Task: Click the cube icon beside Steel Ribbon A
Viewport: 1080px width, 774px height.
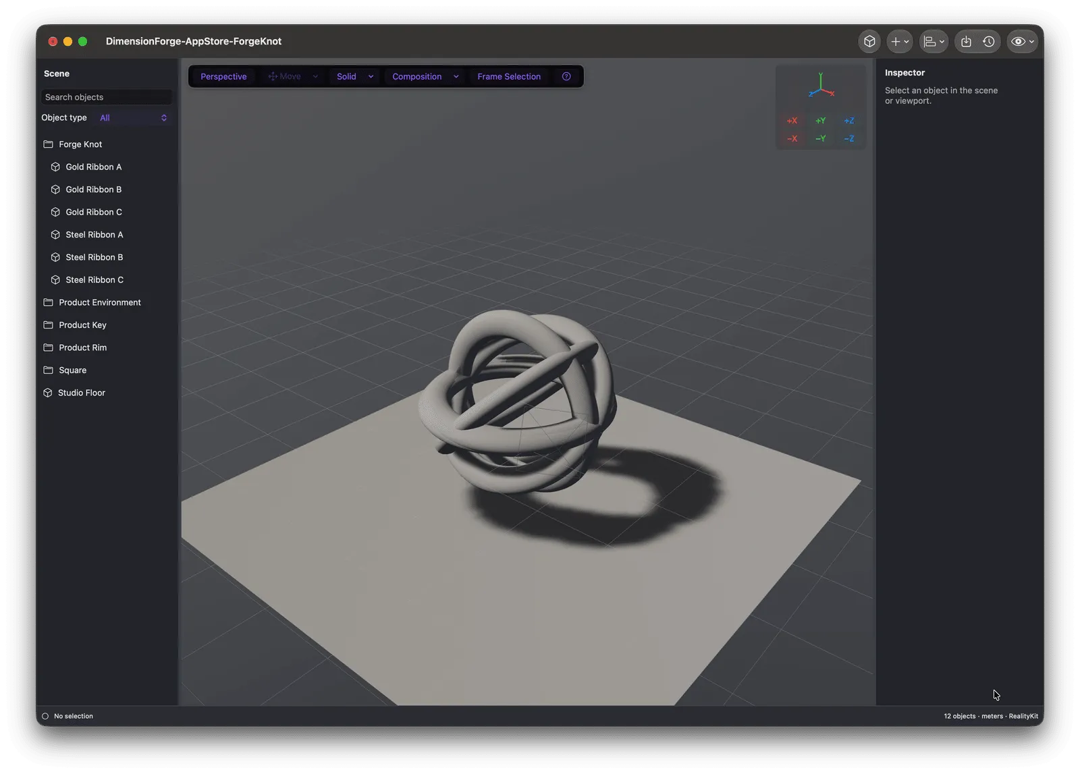Action: pyautogui.click(x=55, y=235)
